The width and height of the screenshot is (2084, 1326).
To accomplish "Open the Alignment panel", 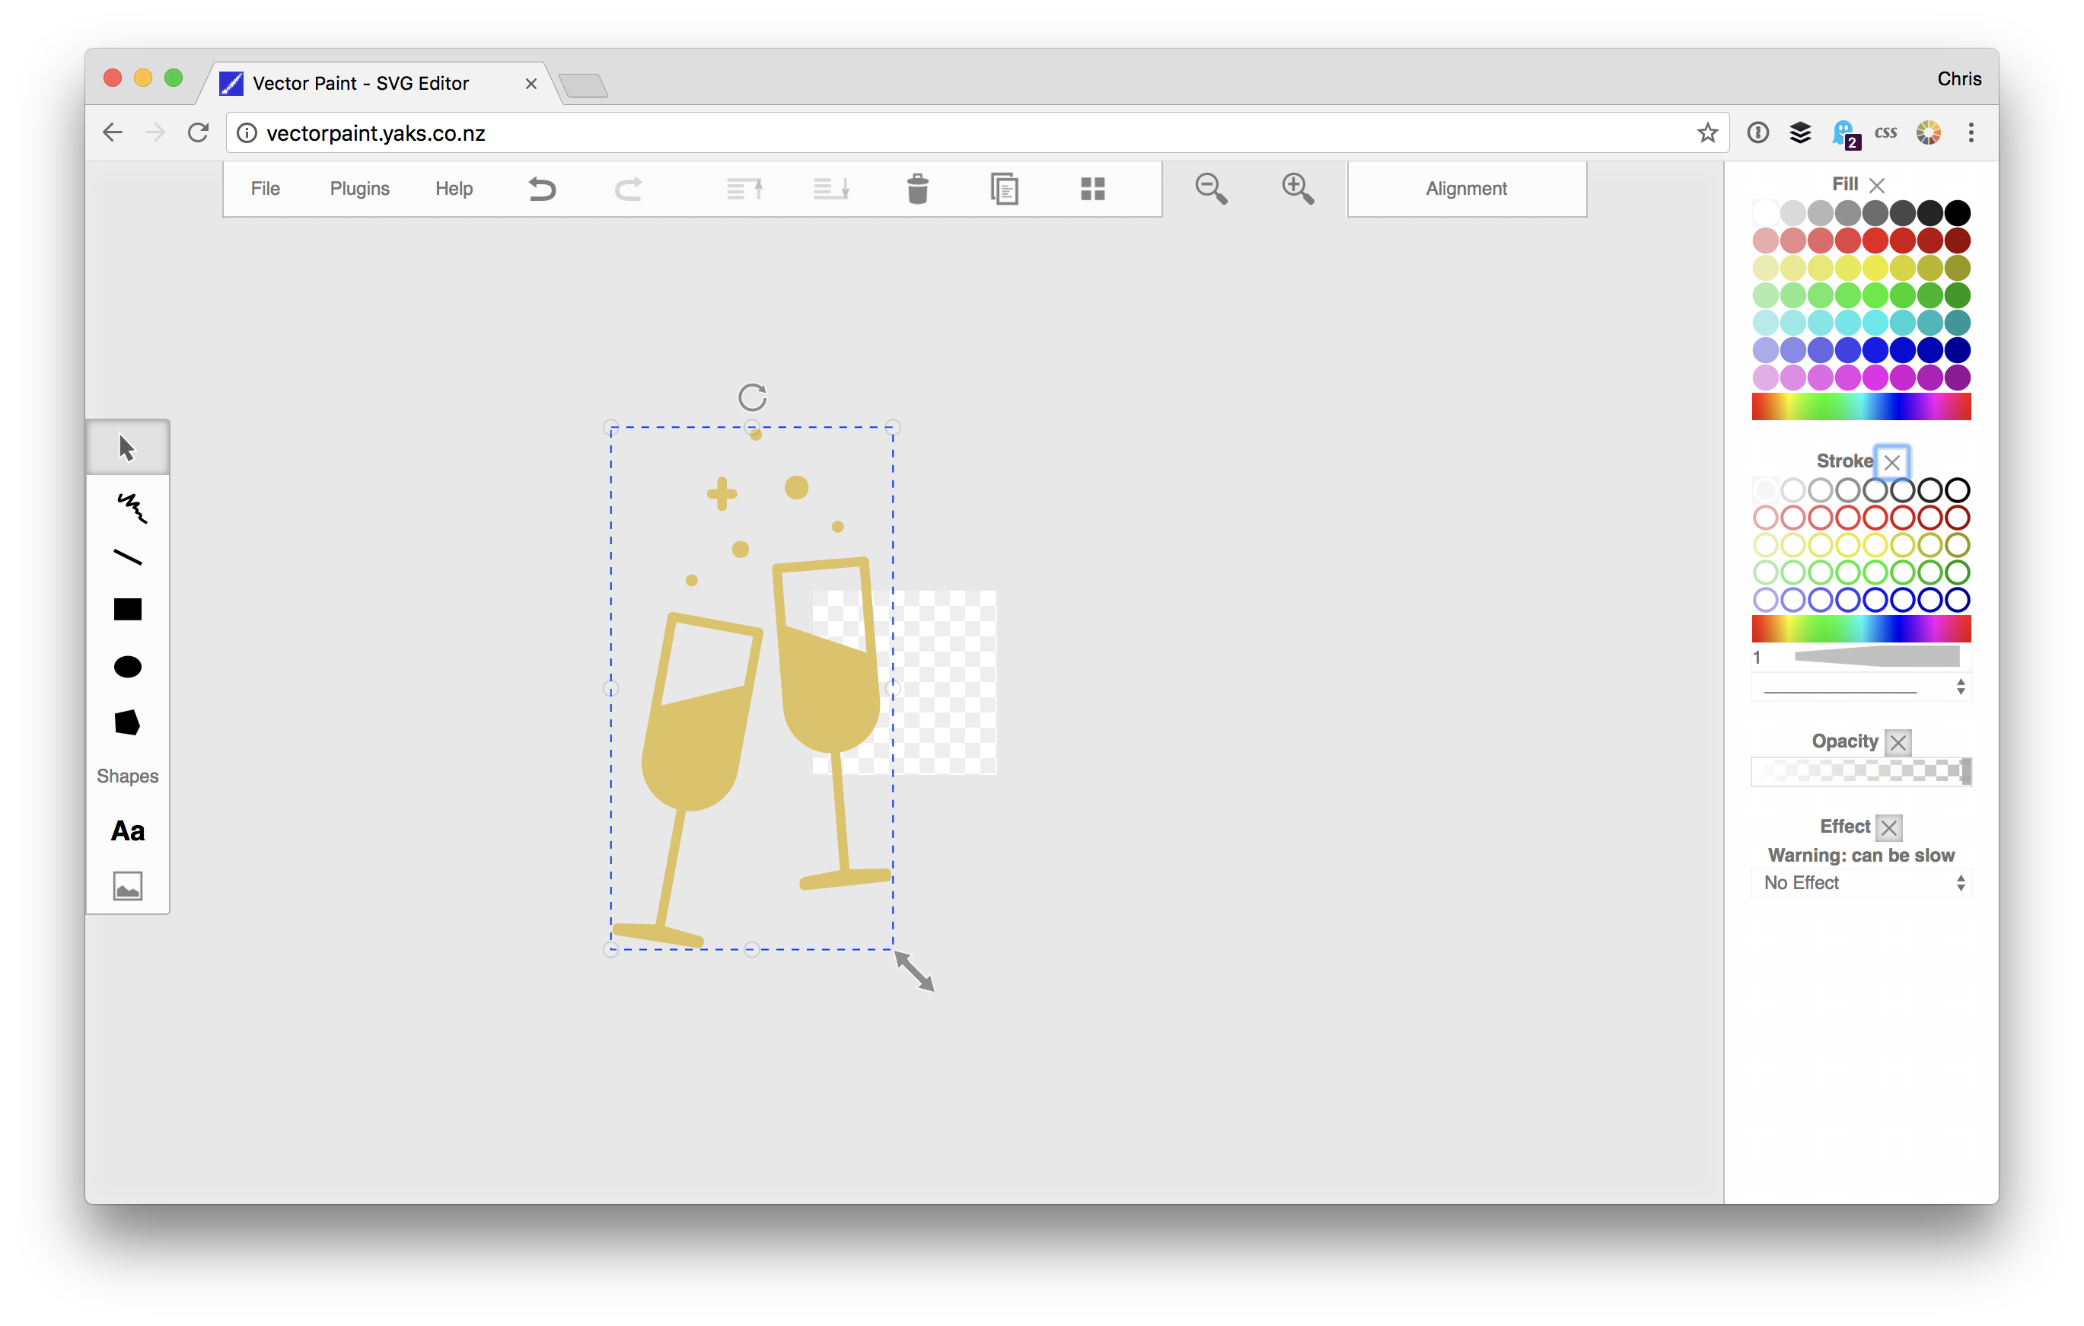I will tap(1466, 189).
